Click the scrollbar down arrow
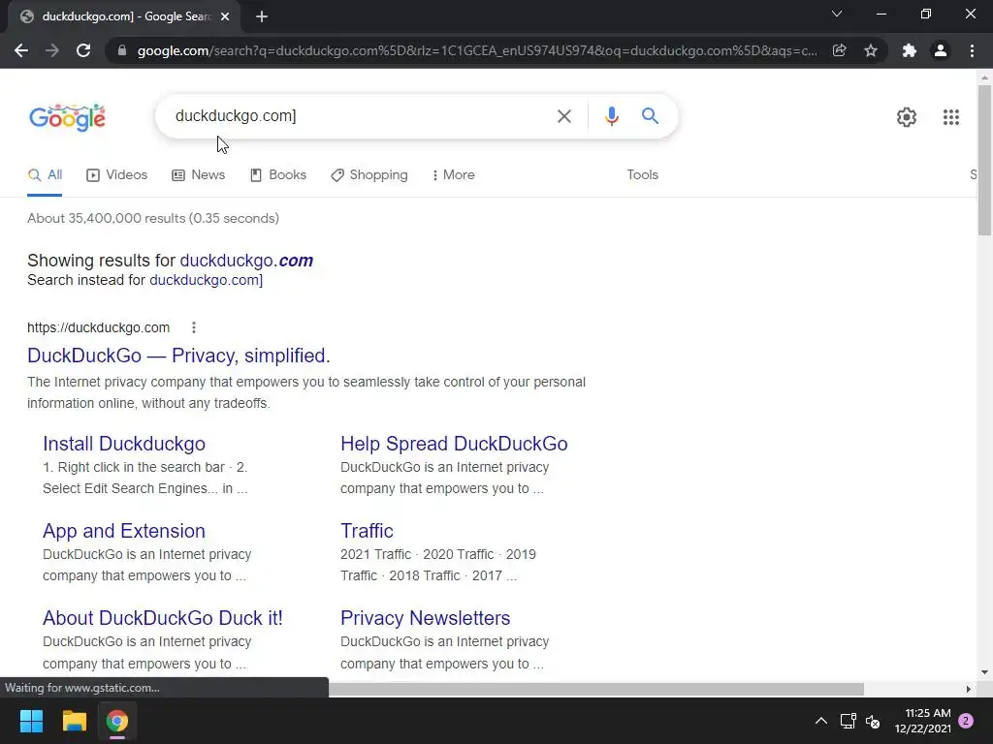993x744 pixels. coord(984,672)
